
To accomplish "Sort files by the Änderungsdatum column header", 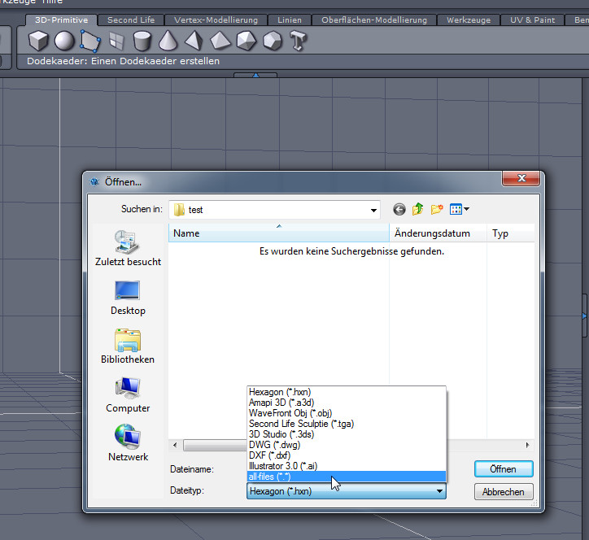I will [432, 233].
